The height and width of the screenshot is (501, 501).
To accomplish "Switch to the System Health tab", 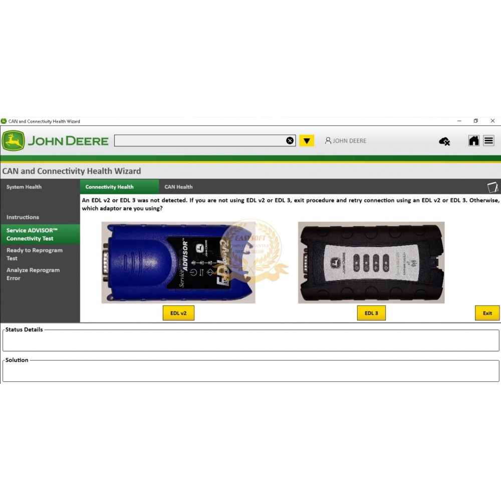I will point(24,187).
